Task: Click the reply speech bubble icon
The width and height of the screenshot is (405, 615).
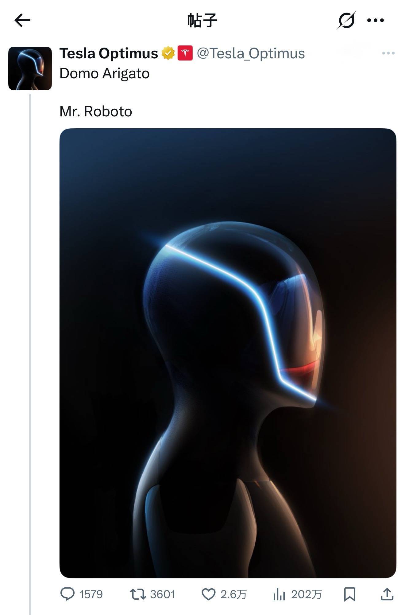Action: (67, 594)
